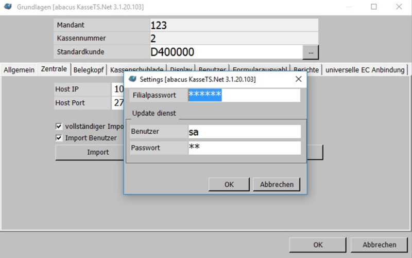Open Standardkunde lookup with ellipsis button
Viewport: 412px width, 258px height.
(311, 52)
